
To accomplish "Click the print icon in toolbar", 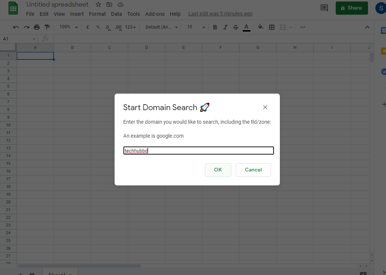I will pos(37,27).
